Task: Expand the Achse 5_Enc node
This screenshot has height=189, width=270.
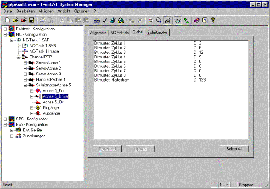Action: 32,91
